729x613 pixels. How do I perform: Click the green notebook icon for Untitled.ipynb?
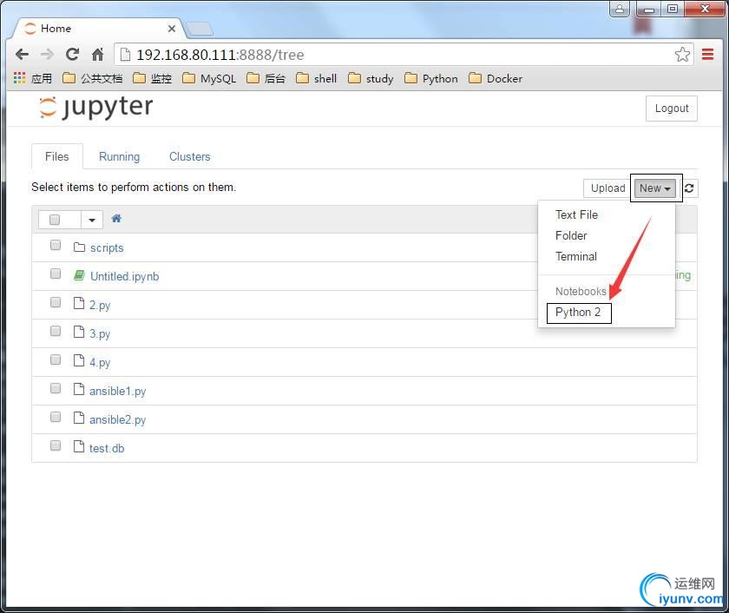(x=79, y=275)
